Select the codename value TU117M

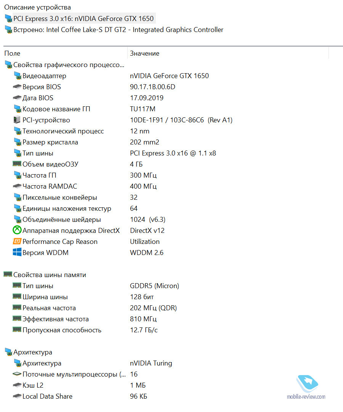tap(143, 109)
